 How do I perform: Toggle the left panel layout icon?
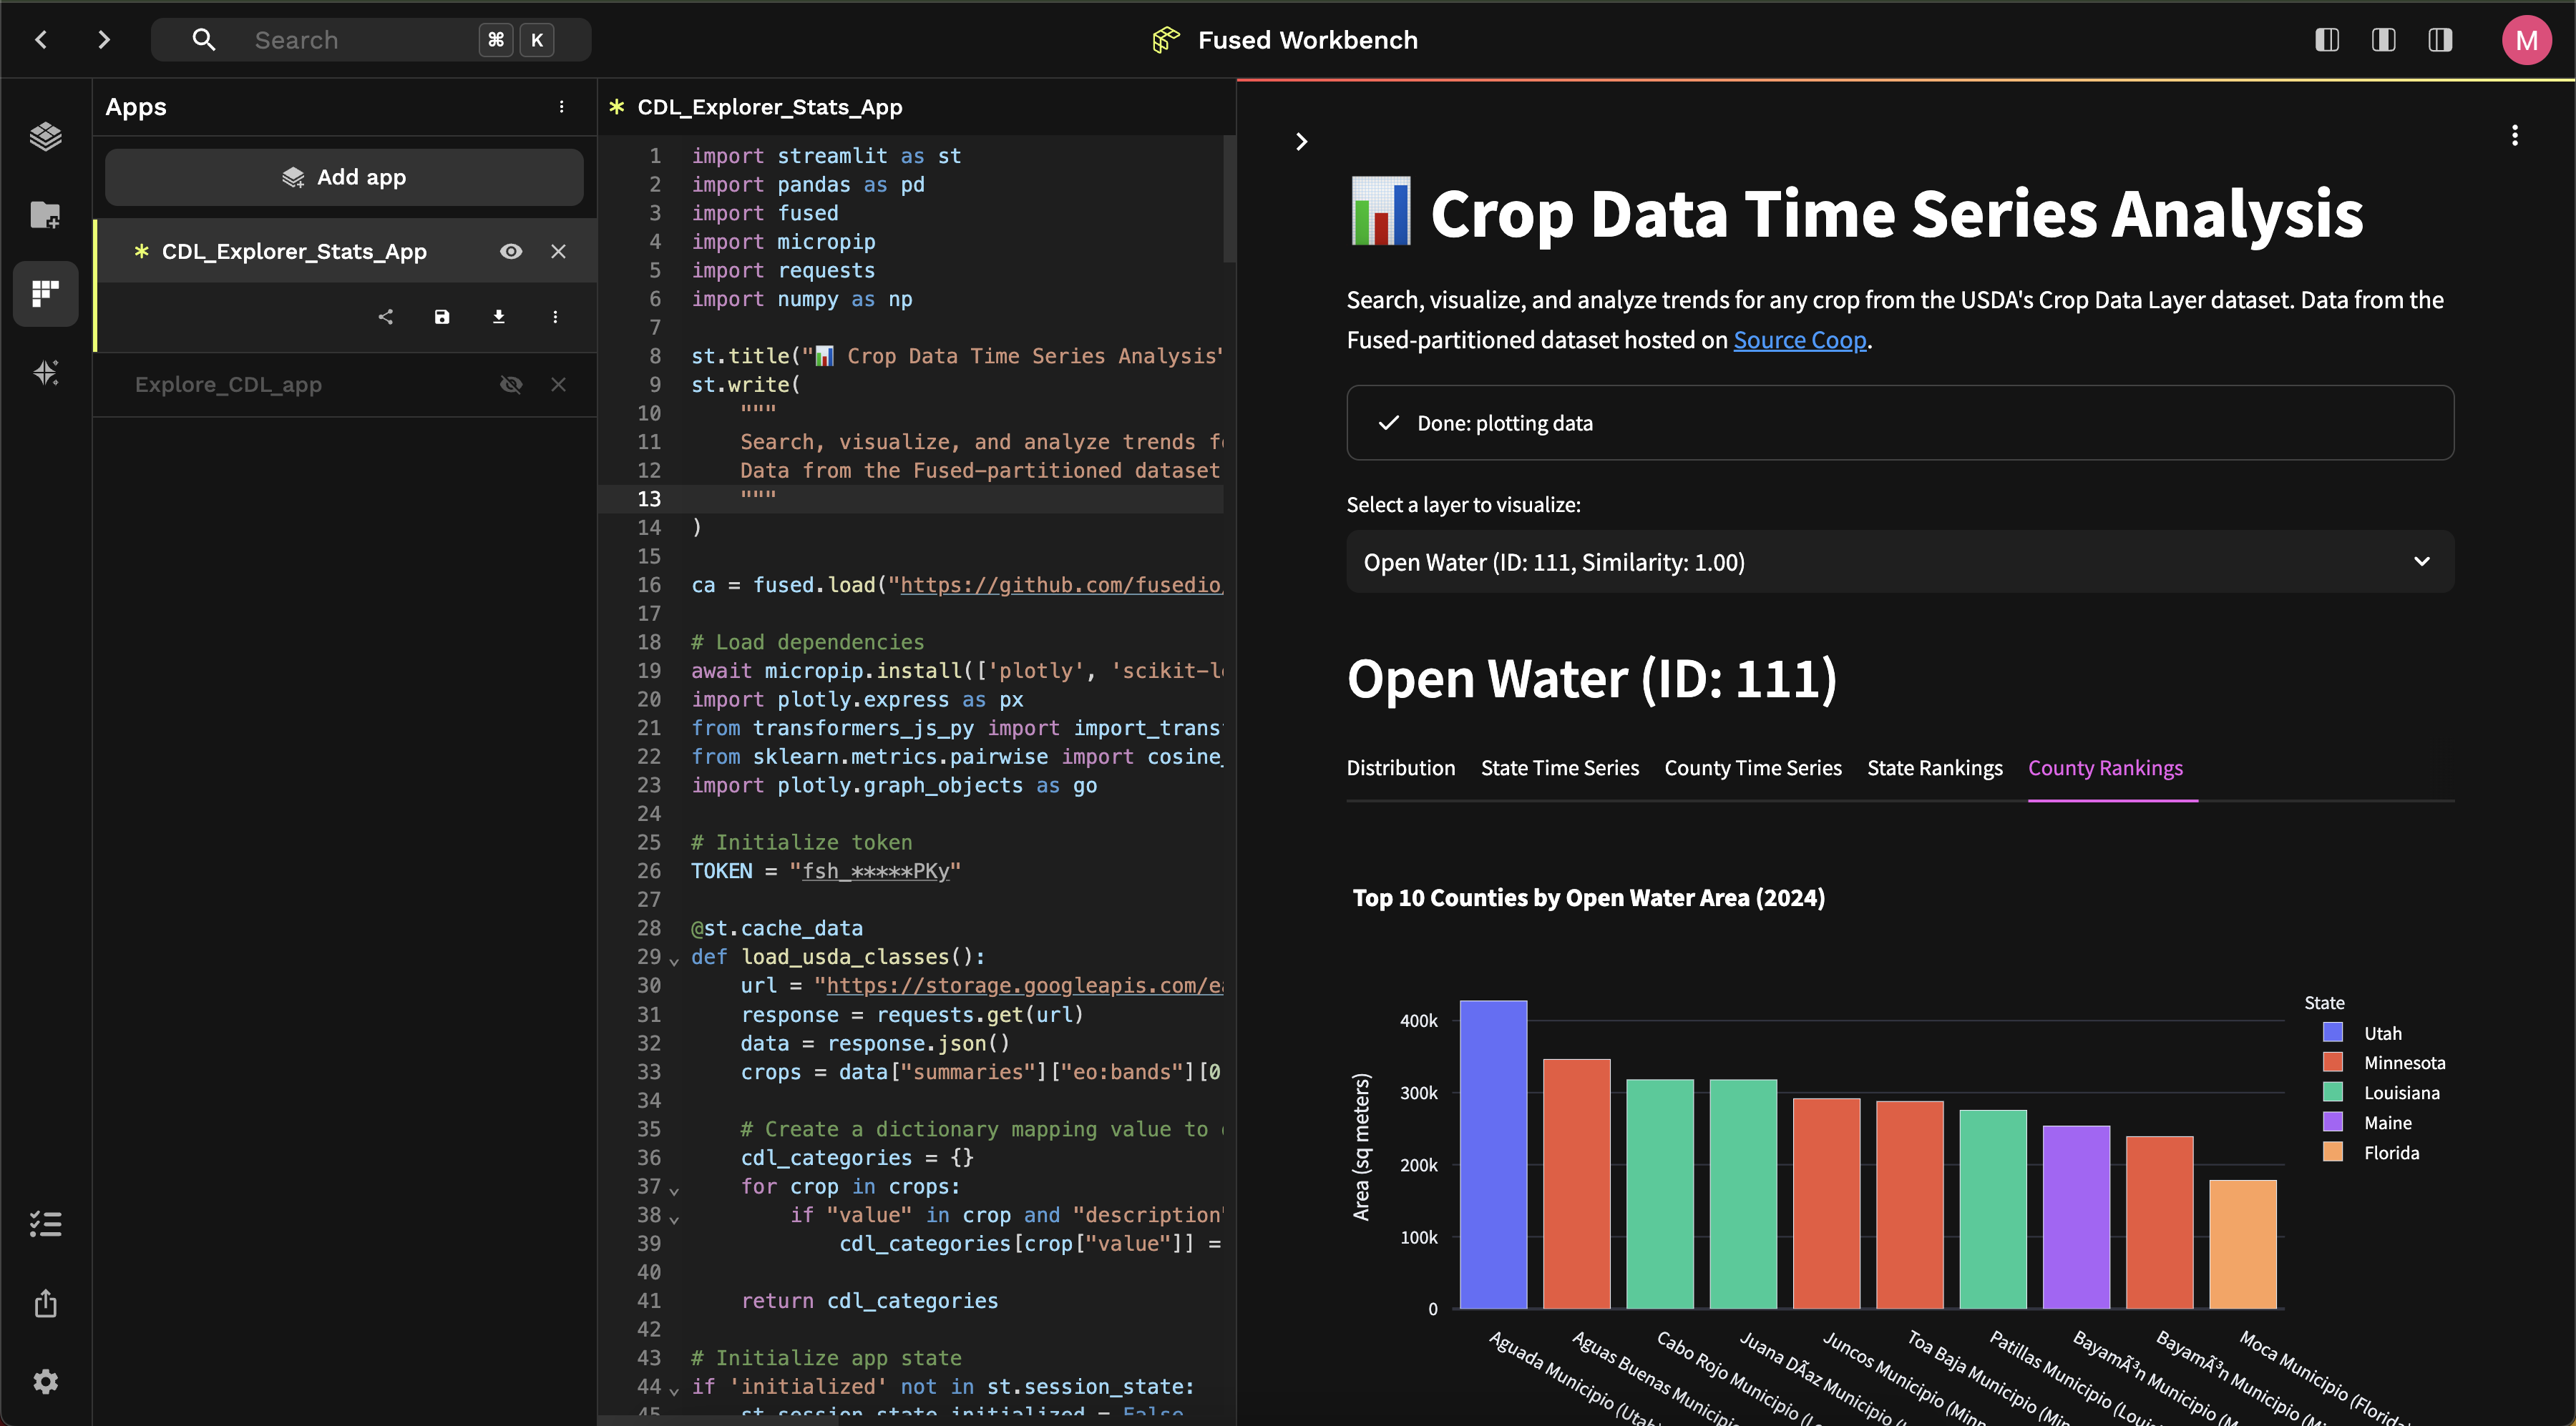point(2327,40)
